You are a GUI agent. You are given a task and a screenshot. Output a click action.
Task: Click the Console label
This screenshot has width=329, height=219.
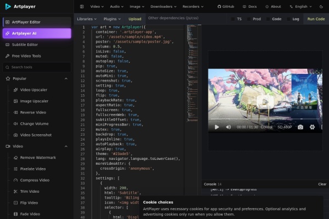pos(210,184)
